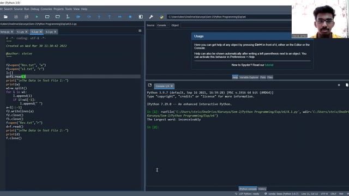The width and height of the screenshot is (349, 196).
Task: Select the IPython console tab
Action: coord(248,189)
